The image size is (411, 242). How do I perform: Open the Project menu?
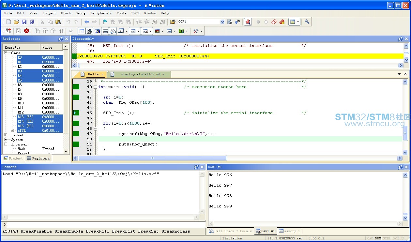tap(49, 13)
